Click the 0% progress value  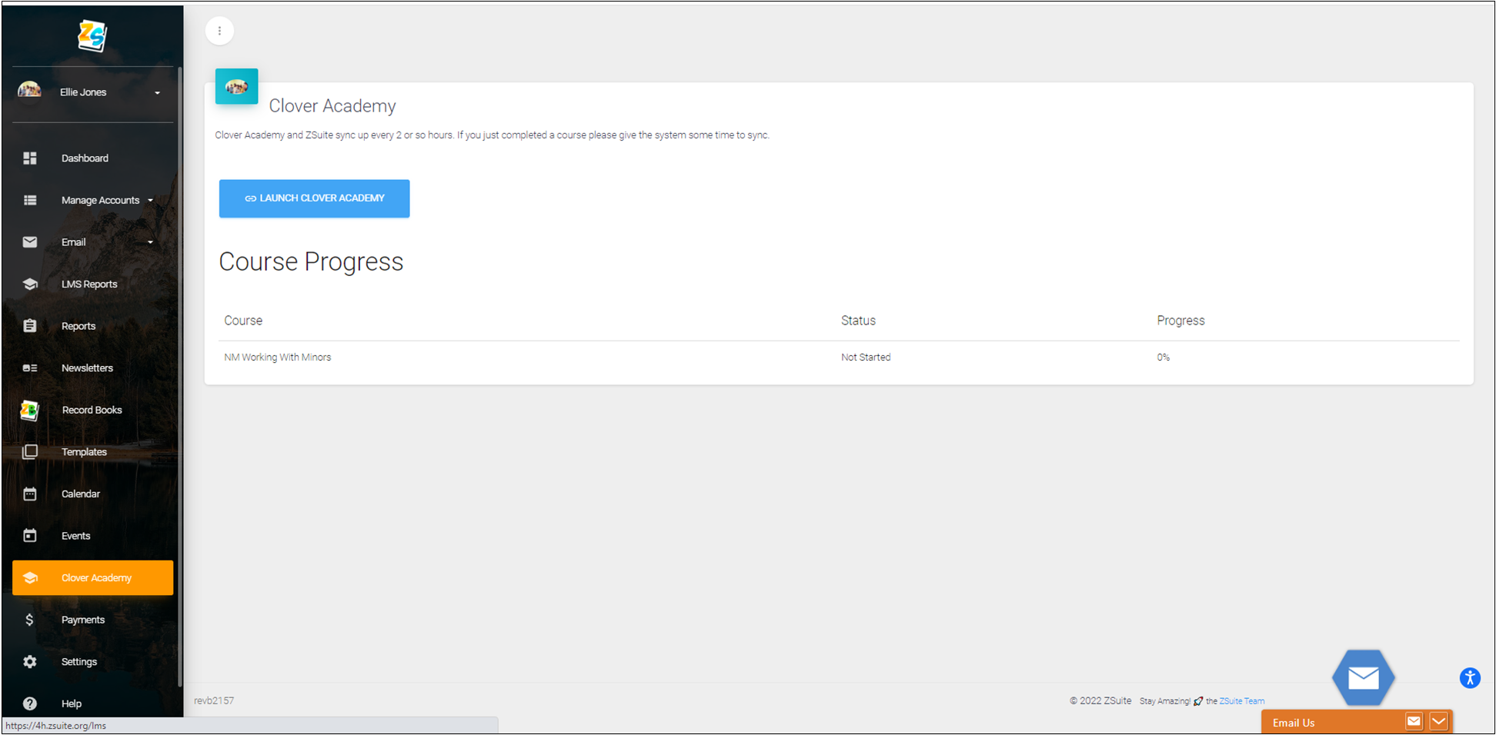(1163, 358)
